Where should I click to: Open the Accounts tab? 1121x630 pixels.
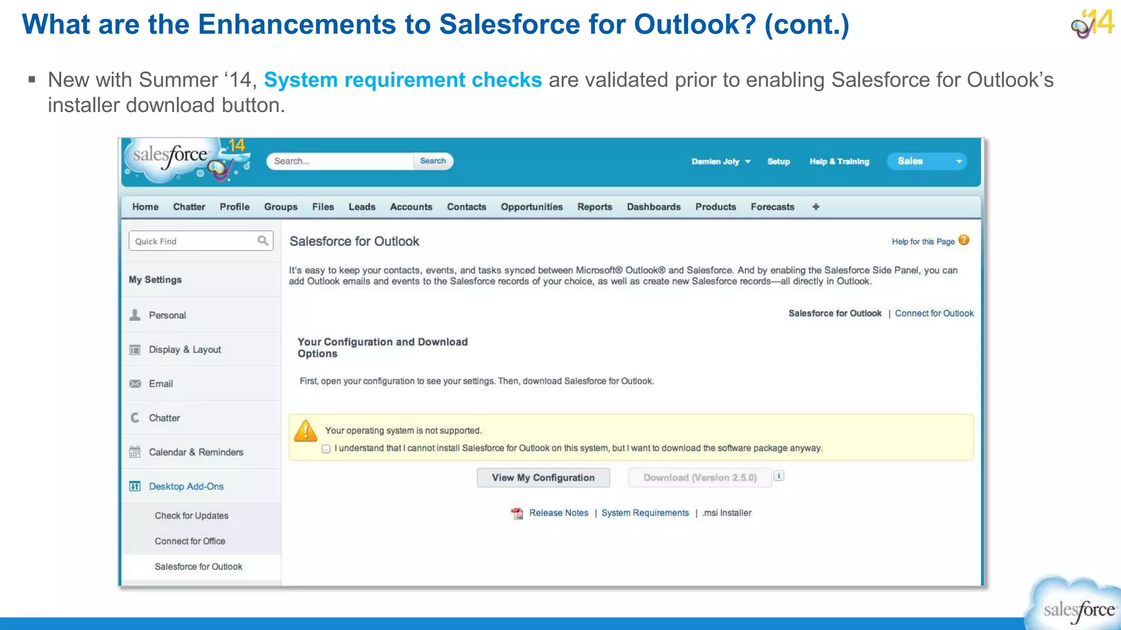[411, 207]
